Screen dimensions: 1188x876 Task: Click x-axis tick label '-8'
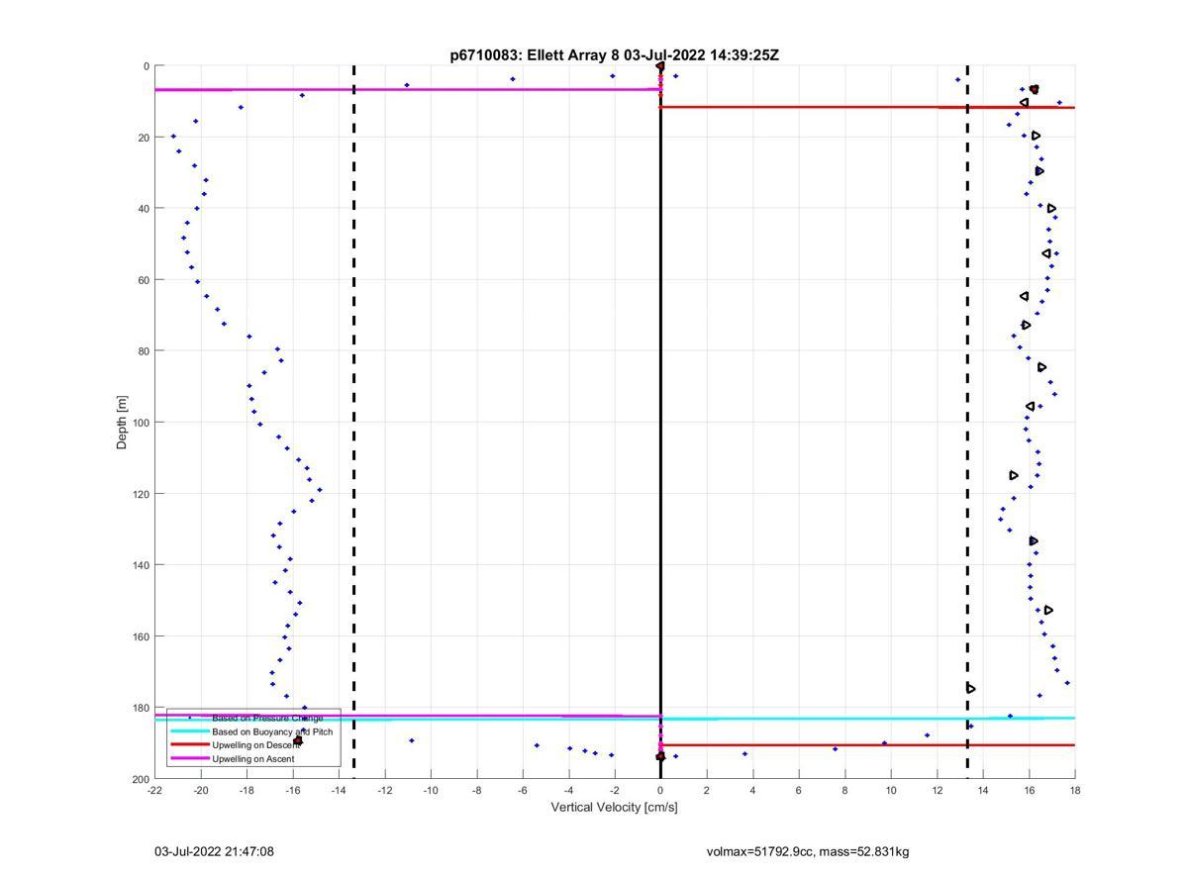click(x=476, y=790)
